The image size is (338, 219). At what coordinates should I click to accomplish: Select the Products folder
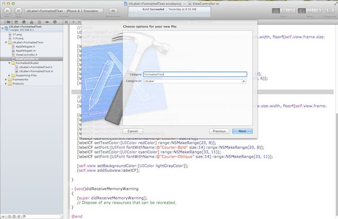(18, 84)
